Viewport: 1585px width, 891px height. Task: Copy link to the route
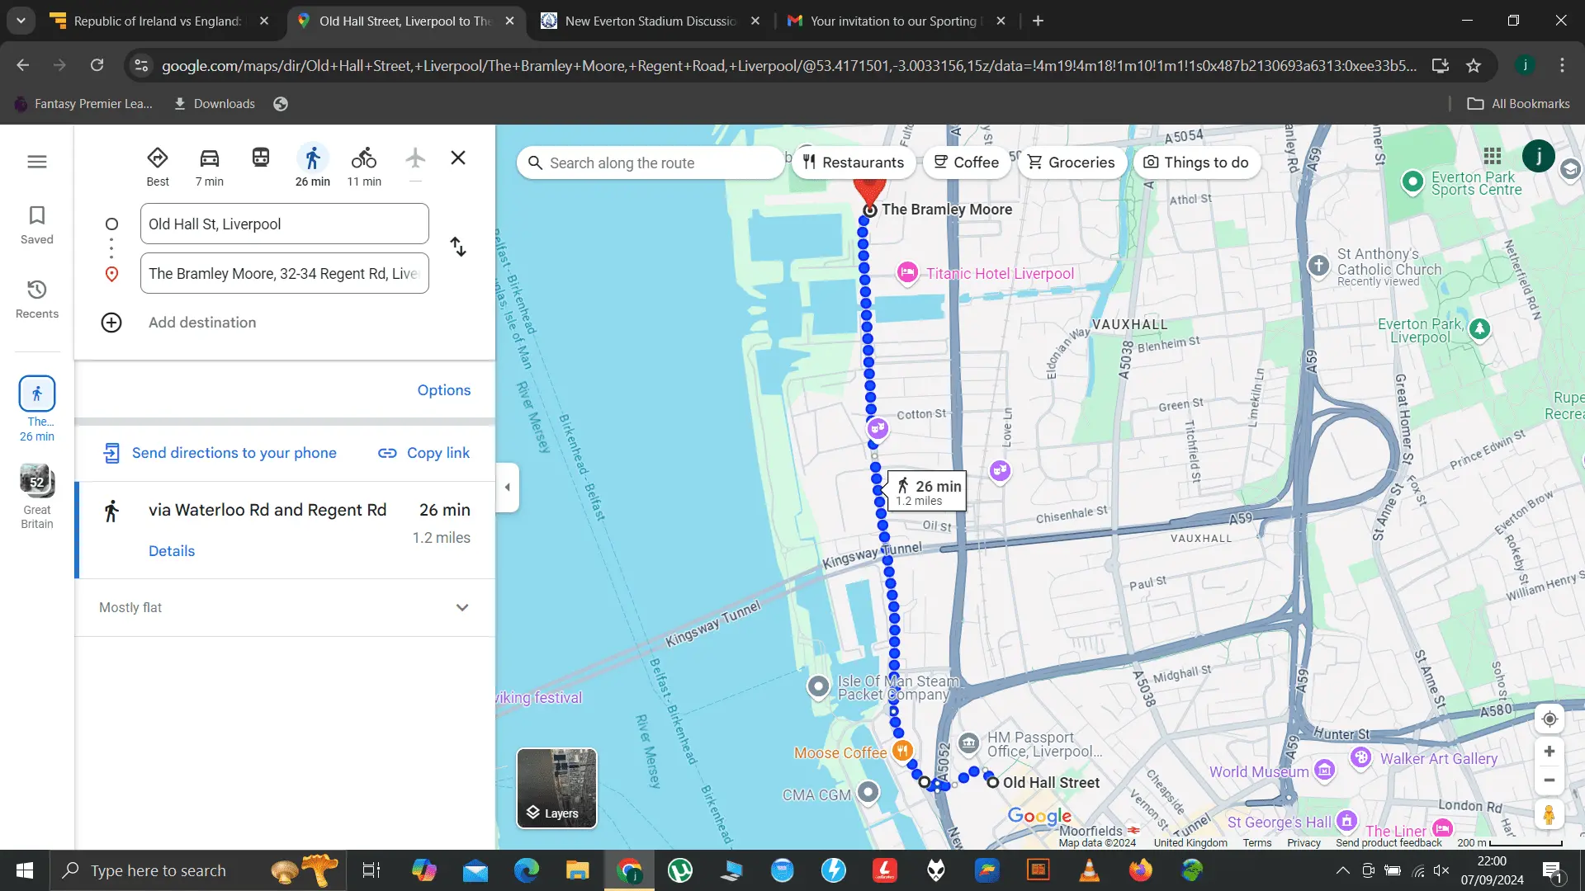pyautogui.click(x=424, y=453)
